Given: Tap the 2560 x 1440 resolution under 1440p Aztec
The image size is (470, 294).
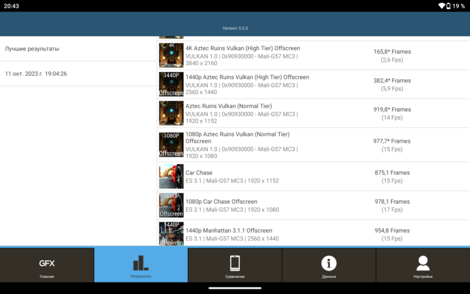Looking at the screenshot, I should coord(201,92).
